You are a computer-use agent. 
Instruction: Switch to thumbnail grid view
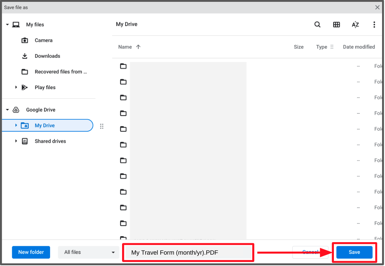[x=336, y=25]
